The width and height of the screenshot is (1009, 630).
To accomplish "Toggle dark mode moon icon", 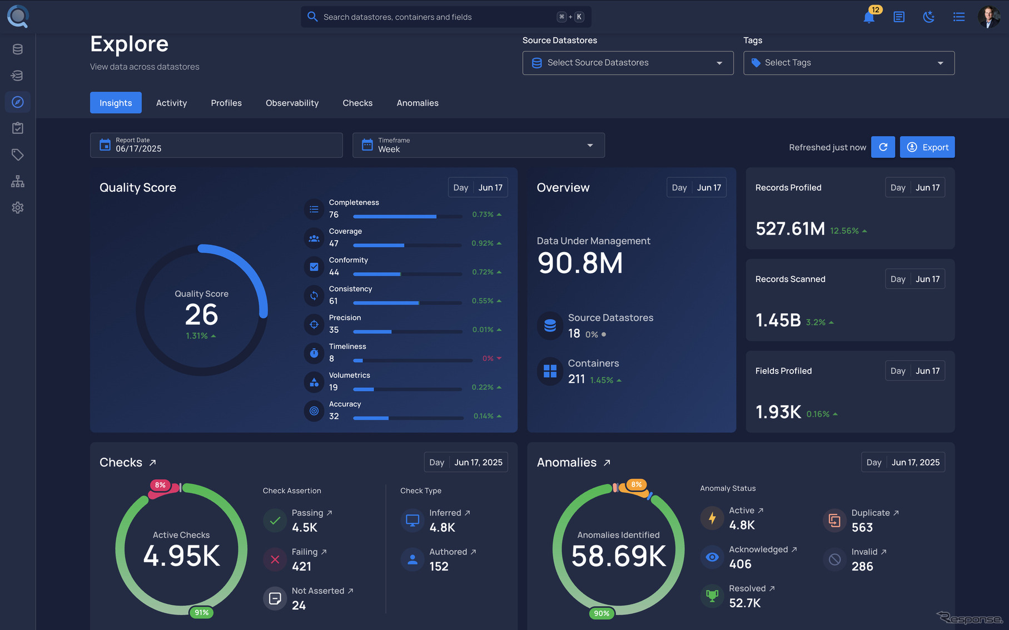I will click(928, 17).
